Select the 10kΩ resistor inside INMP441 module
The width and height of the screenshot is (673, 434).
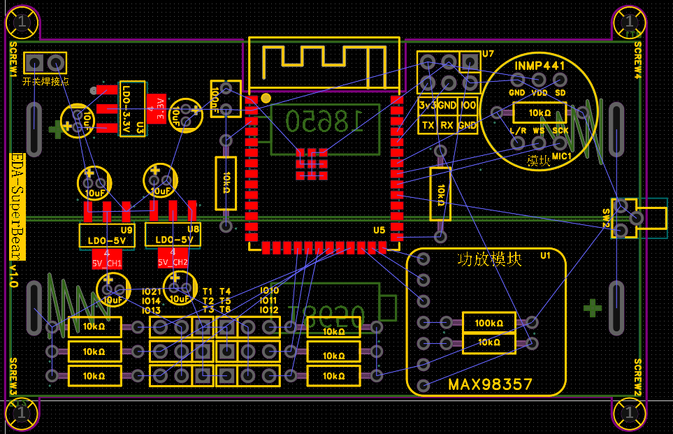(x=539, y=113)
